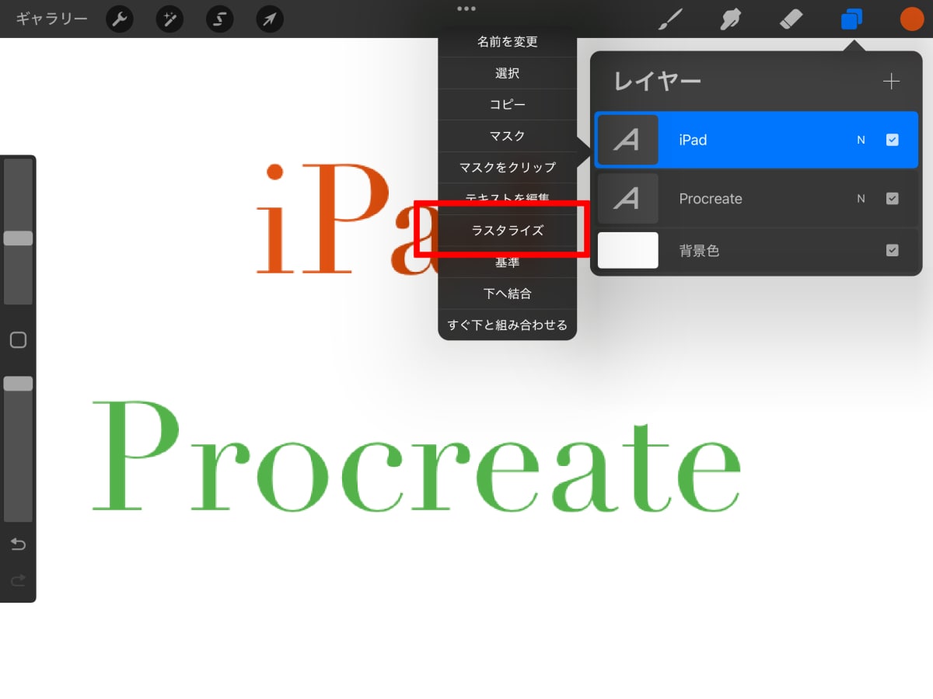
Task: Tap the Redo arrow in the sidebar
Action: [x=18, y=579]
